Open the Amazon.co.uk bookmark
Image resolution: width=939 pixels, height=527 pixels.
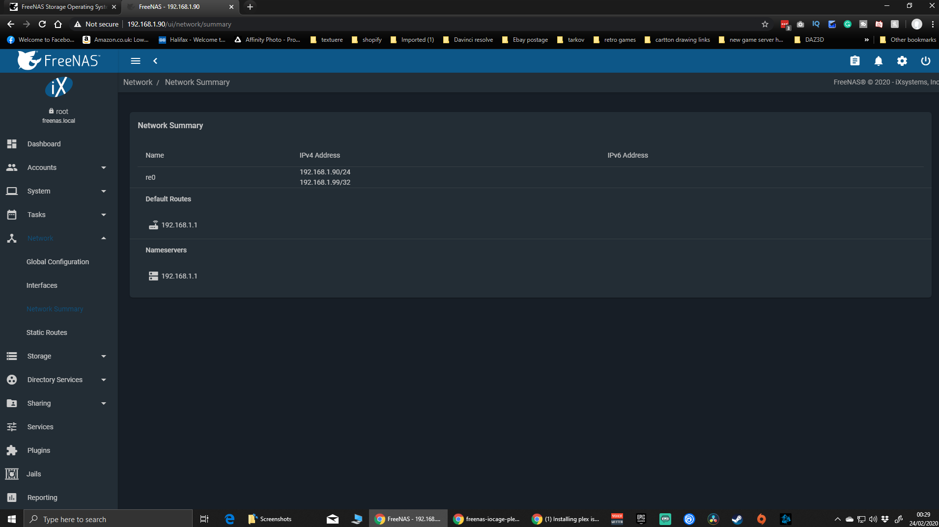click(116, 40)
